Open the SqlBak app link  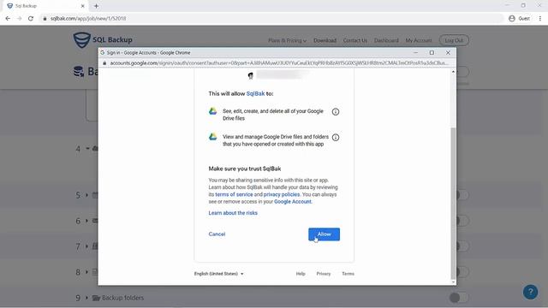pyautogui.click(x=255, y=93)
